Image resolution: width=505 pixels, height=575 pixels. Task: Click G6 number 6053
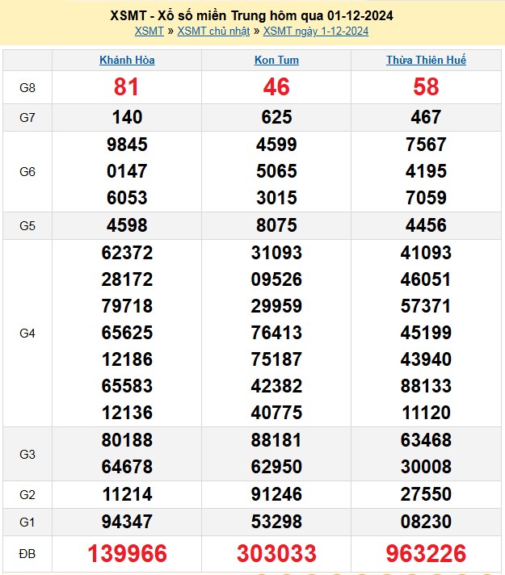point(127,198)
